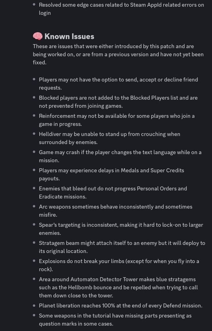Click the enemies that bleed out issue

coord(113,192)
